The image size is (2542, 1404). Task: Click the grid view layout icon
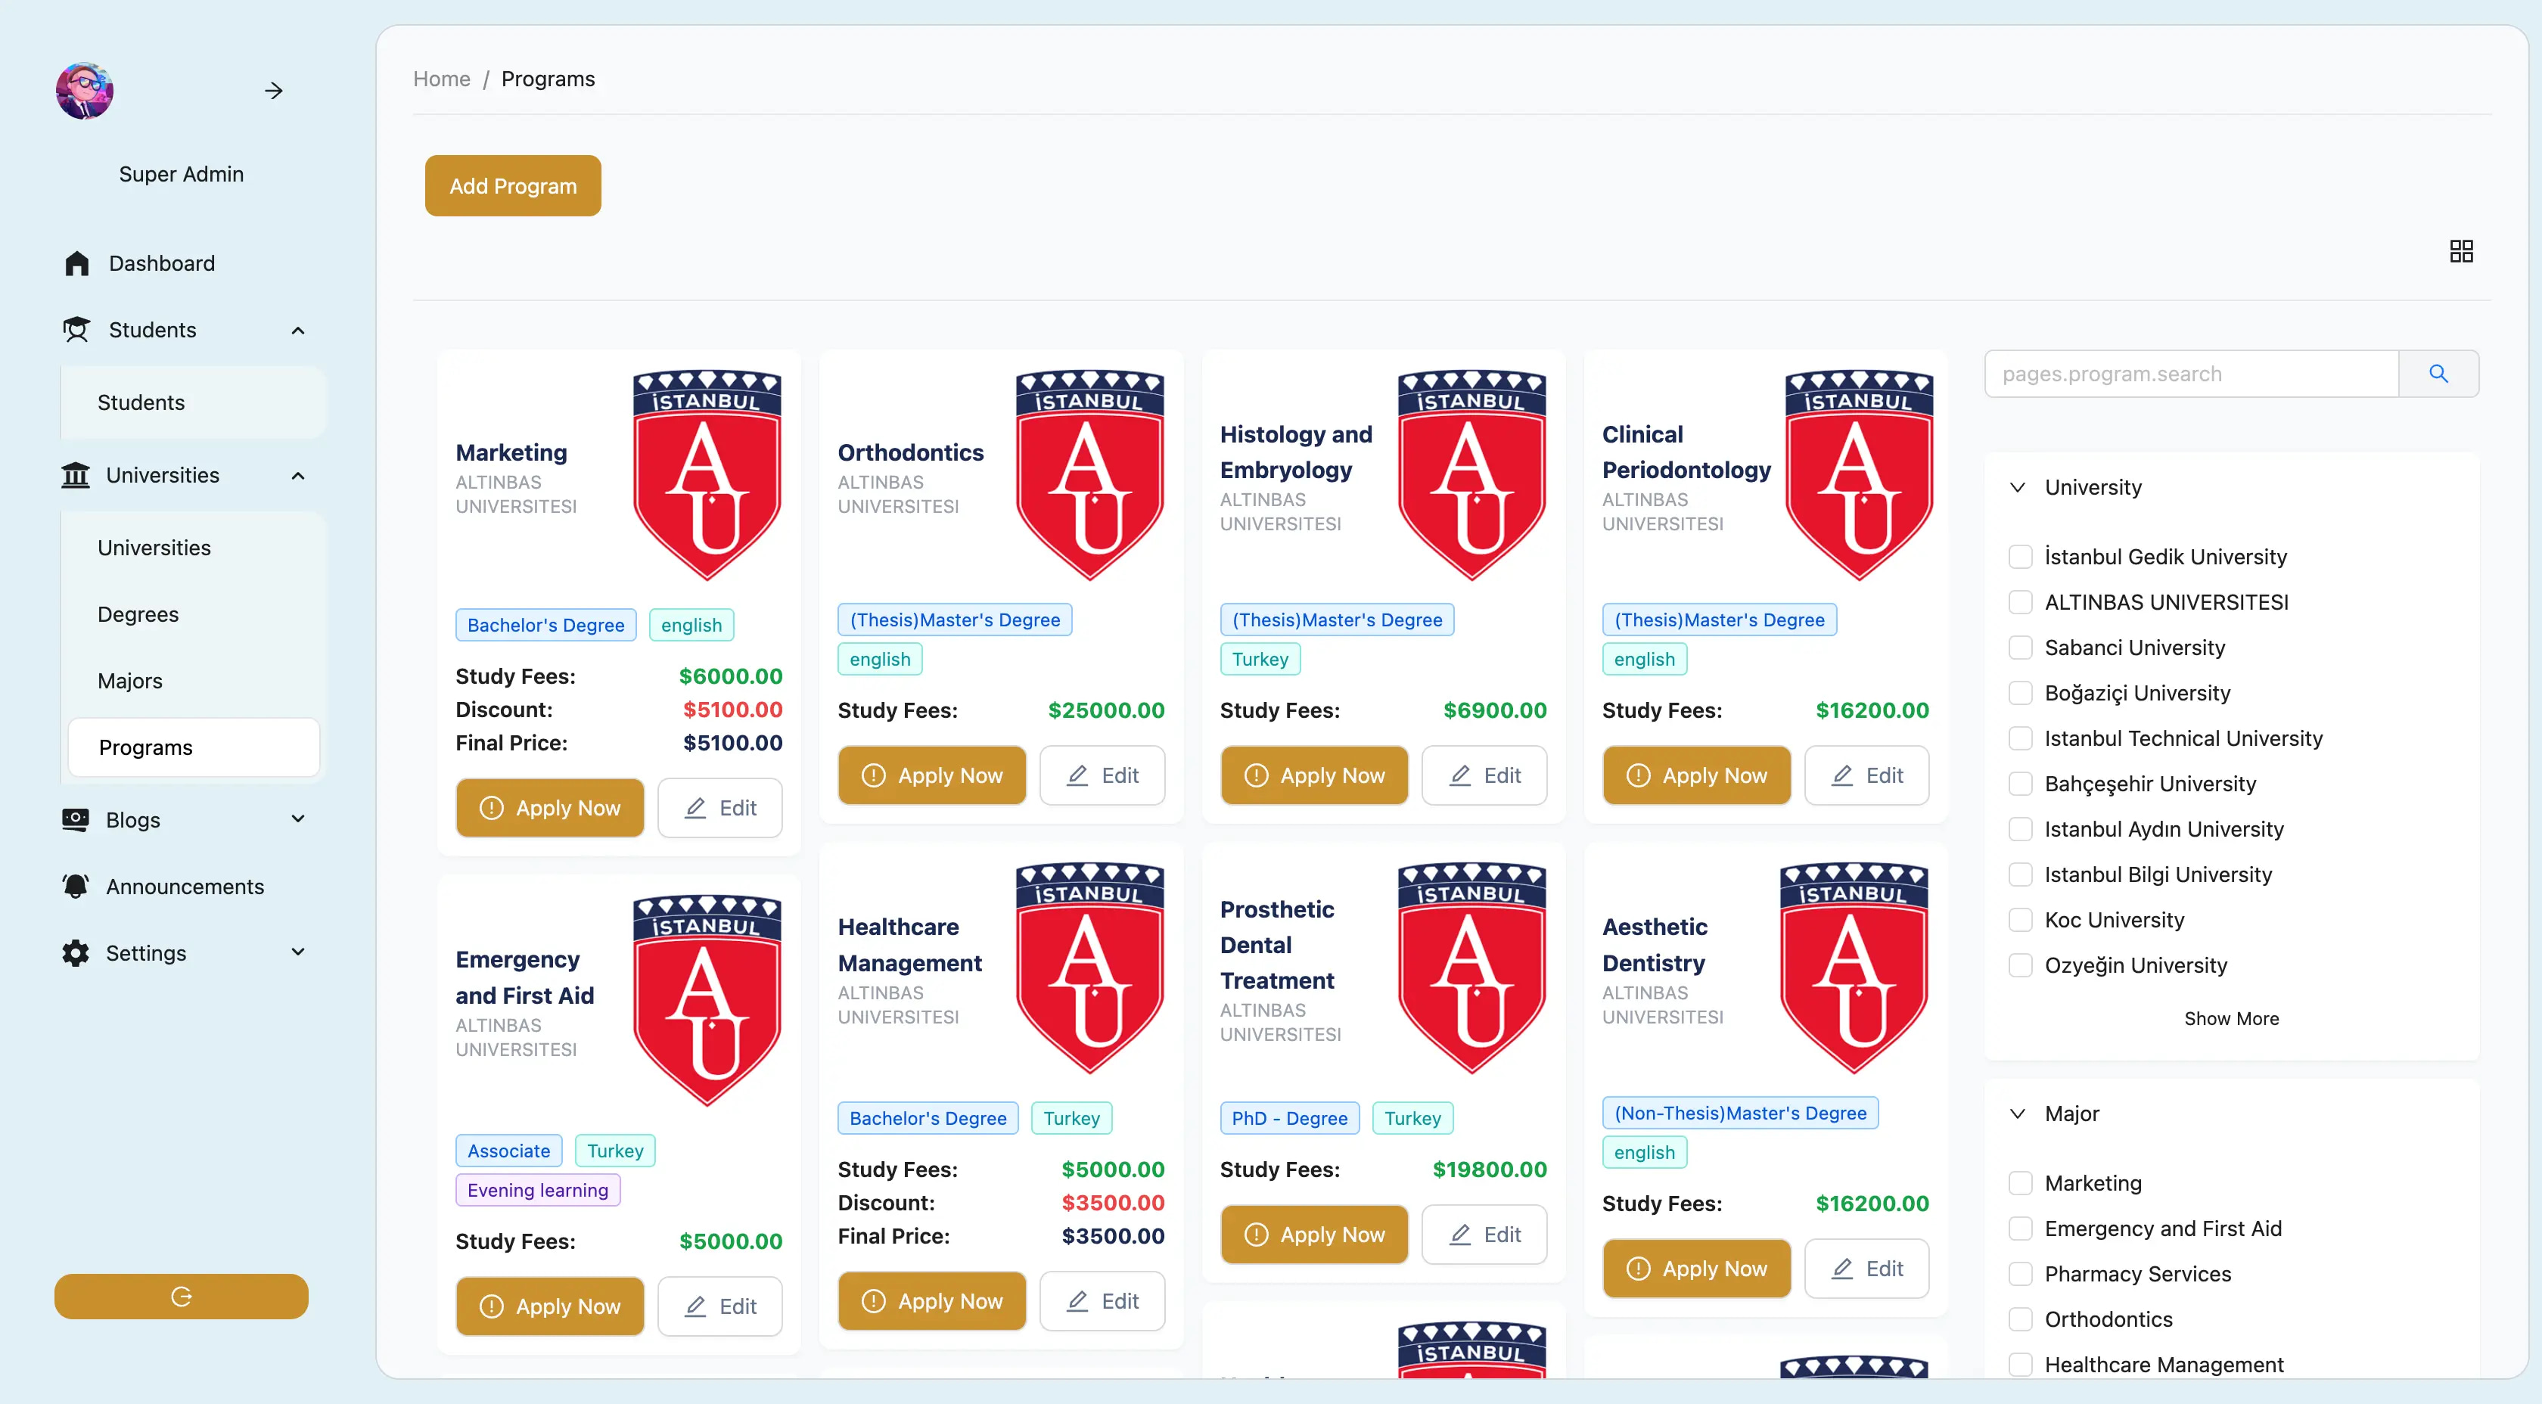point(2460,252)
